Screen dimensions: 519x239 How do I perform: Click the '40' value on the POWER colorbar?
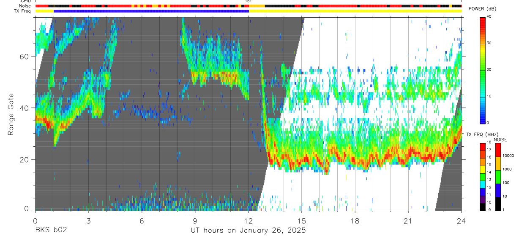click(x=489, y=16)
